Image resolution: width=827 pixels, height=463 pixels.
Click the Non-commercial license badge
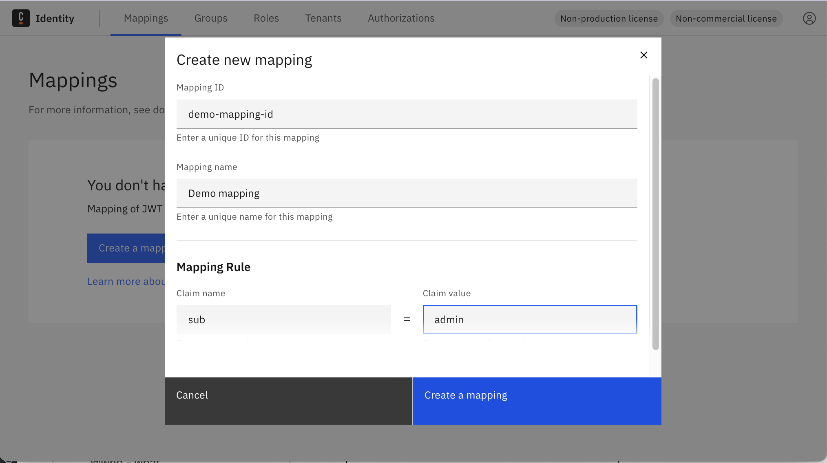pyautogui.click(x=726, y=18)
